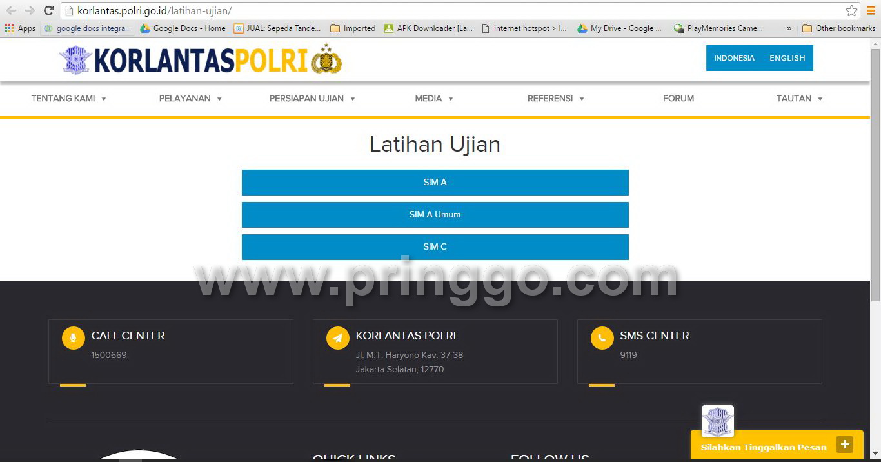Start the SIM C practice exam
Viewport: 881px width, 462px height.
point(435,247)
